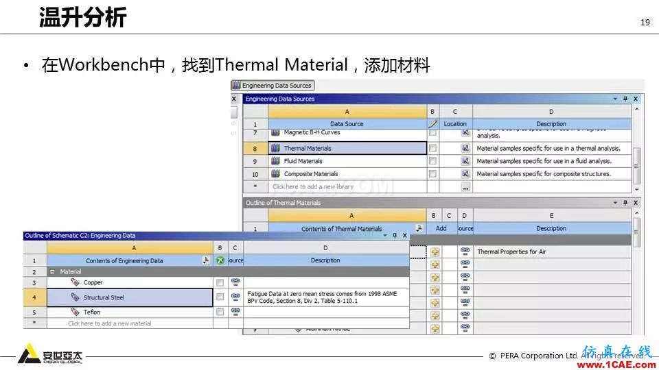The height and width of the screenshot is (370, 659).
Task: Click the Composite Materials library icon
Action: coord(276,173)
